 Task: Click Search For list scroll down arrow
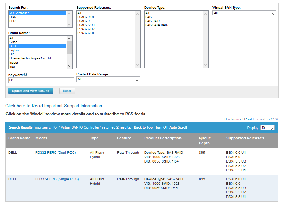pyautogui.click(x=69, y=24)
